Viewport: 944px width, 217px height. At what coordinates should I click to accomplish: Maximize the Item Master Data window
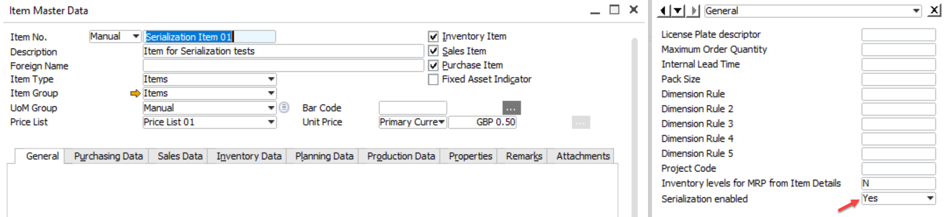pos(614,10)
